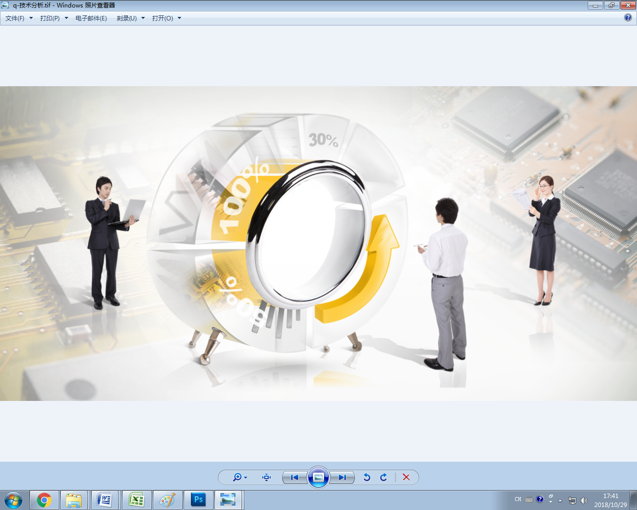This screenshot has height=510, width=637.
Task: Rotate the image clockwise
Action: pos(384,477)
